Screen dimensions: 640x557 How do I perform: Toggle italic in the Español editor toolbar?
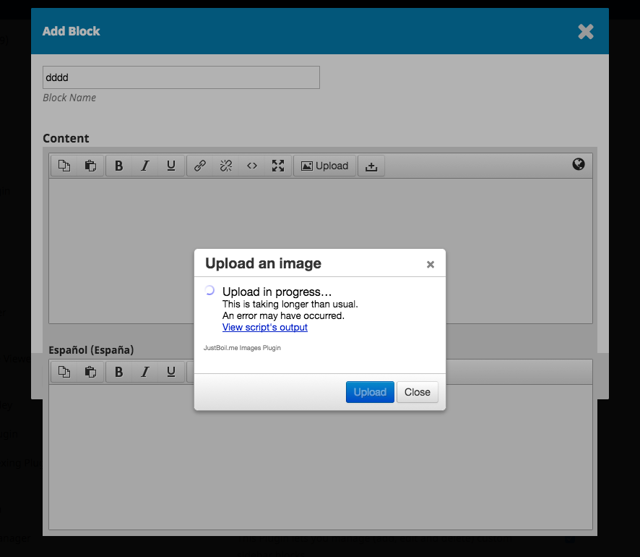(145, 372)
